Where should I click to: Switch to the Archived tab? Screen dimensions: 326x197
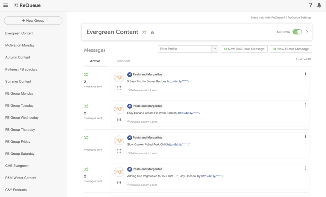pos(123,61)
